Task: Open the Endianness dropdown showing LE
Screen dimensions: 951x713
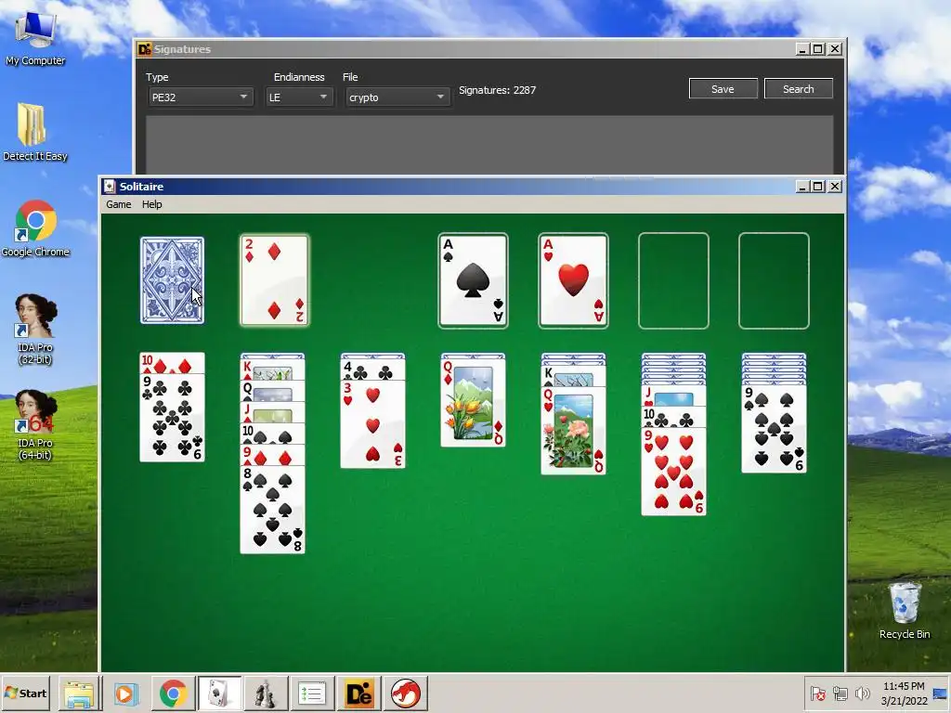Action: point(300,97)
